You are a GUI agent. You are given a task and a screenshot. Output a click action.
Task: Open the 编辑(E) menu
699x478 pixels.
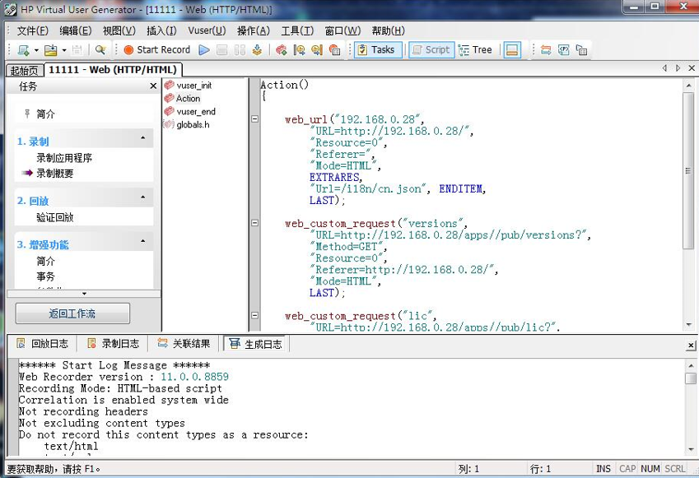pyautogui.click(x=76, y=30)
